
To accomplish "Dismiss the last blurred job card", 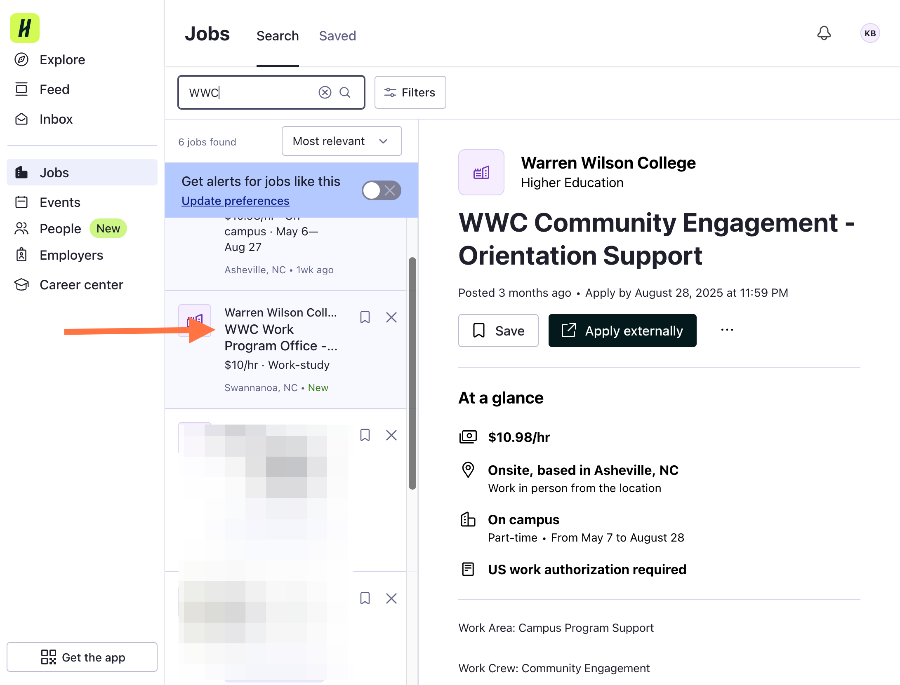I will (x=391, y=598).
